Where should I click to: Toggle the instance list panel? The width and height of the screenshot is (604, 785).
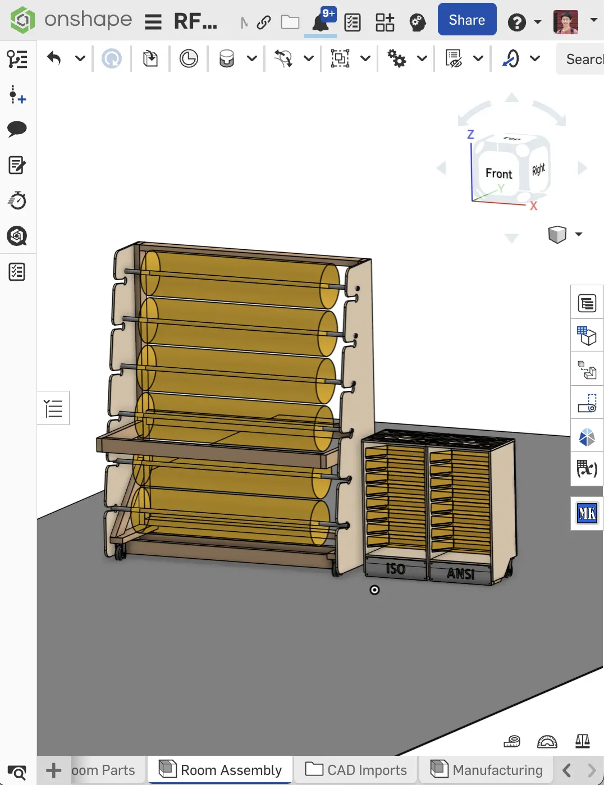pos(53,408)
